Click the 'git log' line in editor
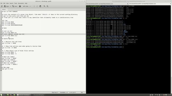 (x=5, y=21)
